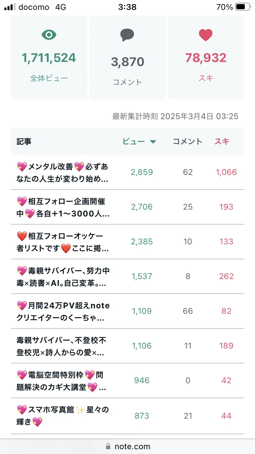Viewport: 255px width, 454px height.
Task: Tap the gray speech bubble comment icon
Action: [127, 35]
